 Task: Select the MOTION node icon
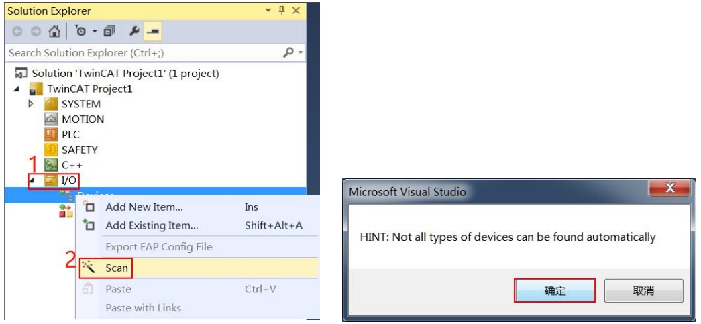pyautogui.click(x=51, y=119)
